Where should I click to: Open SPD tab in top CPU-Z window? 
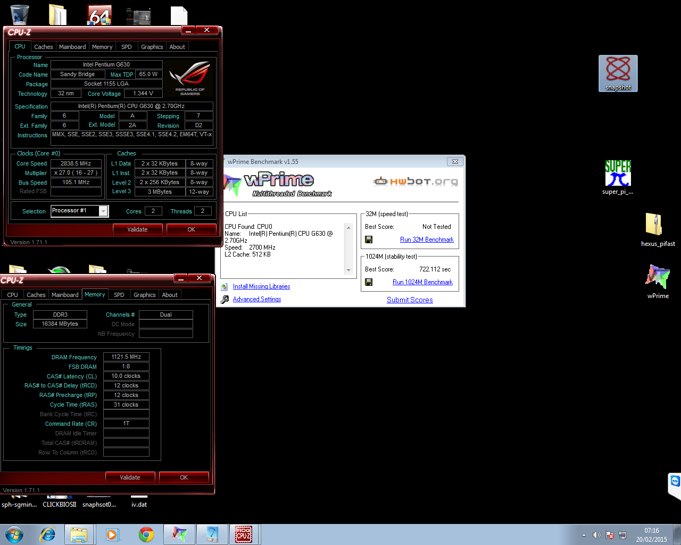click(127, 47)
